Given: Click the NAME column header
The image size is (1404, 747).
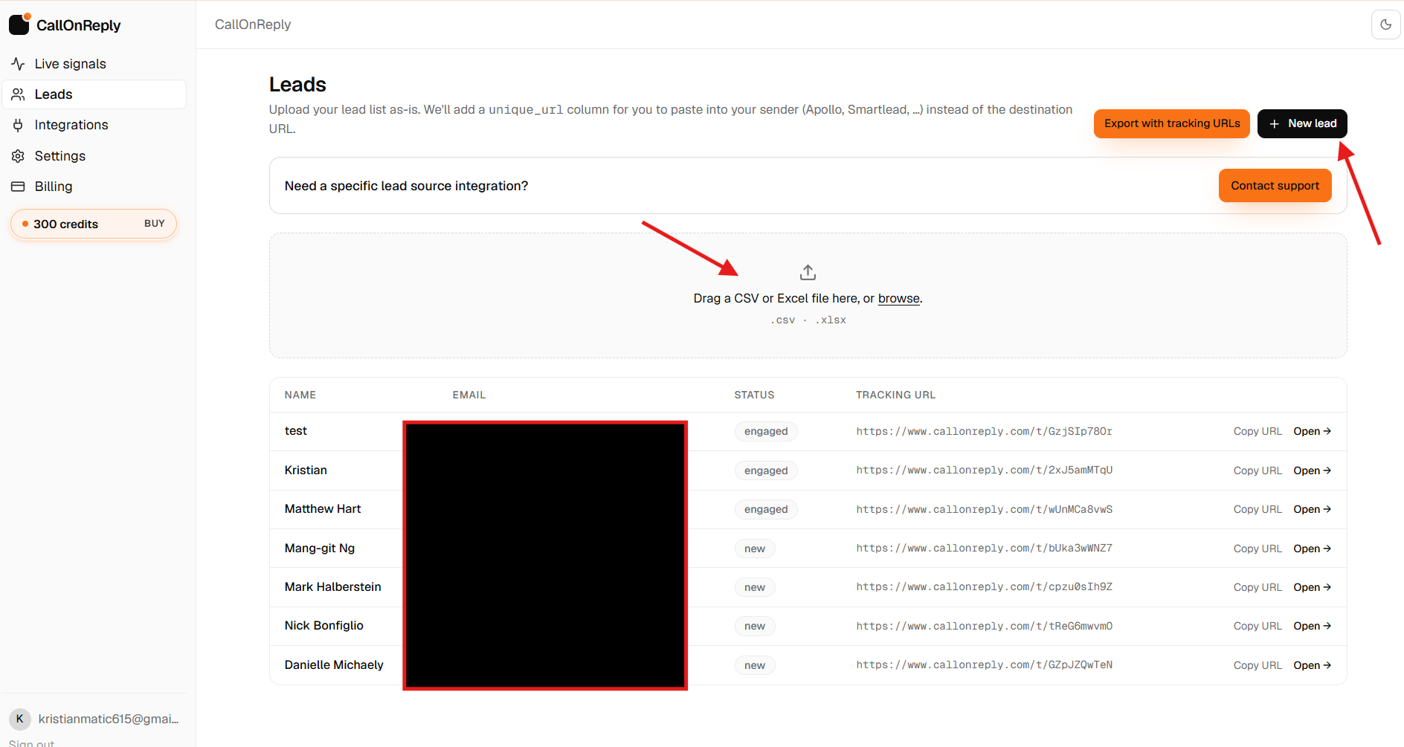Looking at the screenshot, I should [300, 395].
